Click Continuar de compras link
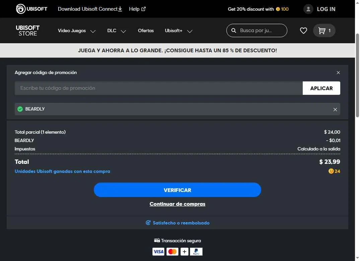The height and width of the screenshot is (261, 360). tap(177, 204)
